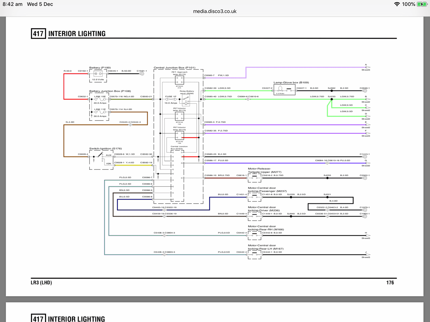
Task: Tap the SJ255 splice junction dot
Action: [327, 178]
